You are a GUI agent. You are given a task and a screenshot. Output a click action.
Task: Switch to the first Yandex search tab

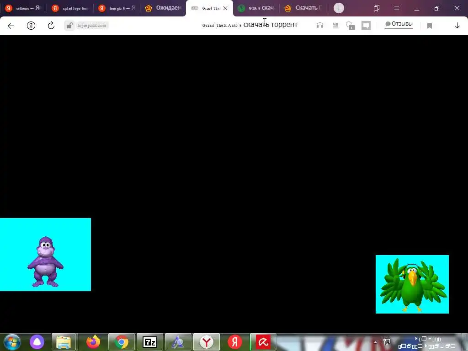coord(24,8)
